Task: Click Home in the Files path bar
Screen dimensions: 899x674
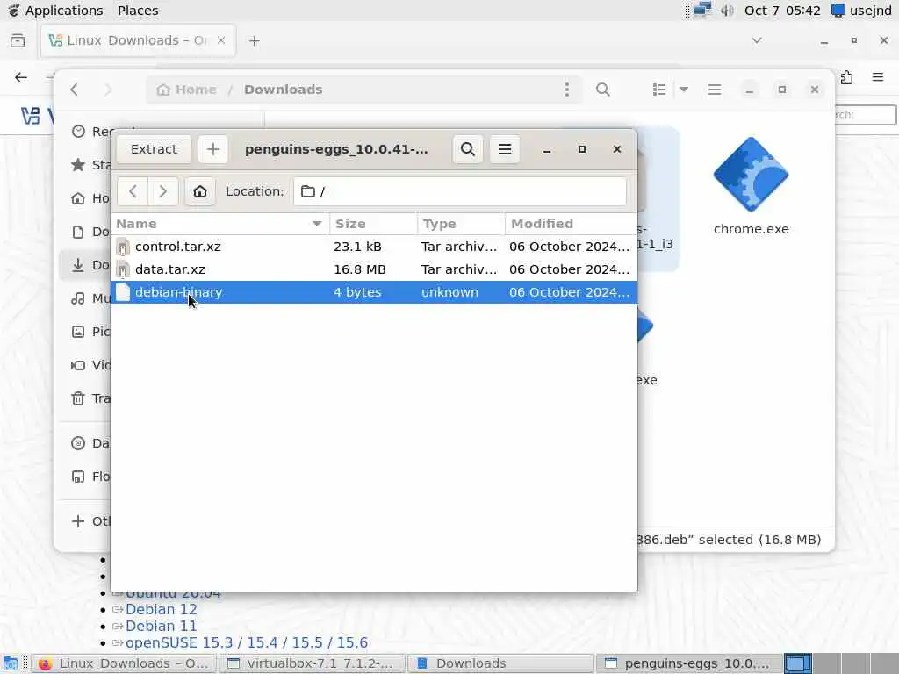Action: point(187,90)
